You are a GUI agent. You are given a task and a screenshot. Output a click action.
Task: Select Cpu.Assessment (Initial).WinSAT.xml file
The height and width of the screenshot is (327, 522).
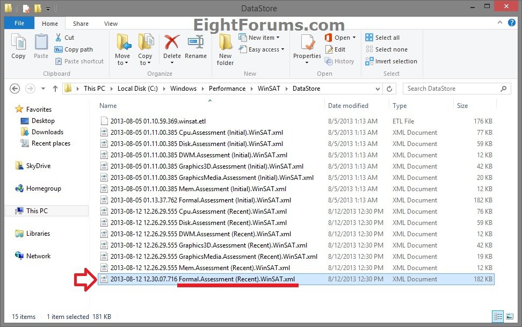click(x=296, y=133)
